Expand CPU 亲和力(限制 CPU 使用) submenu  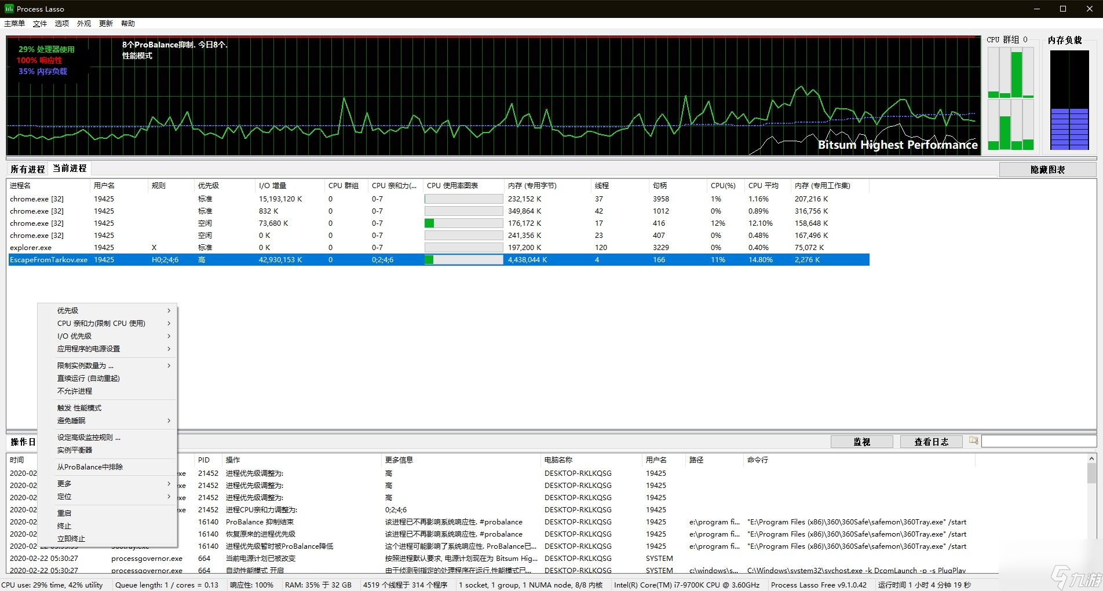(x=107, y=324)
